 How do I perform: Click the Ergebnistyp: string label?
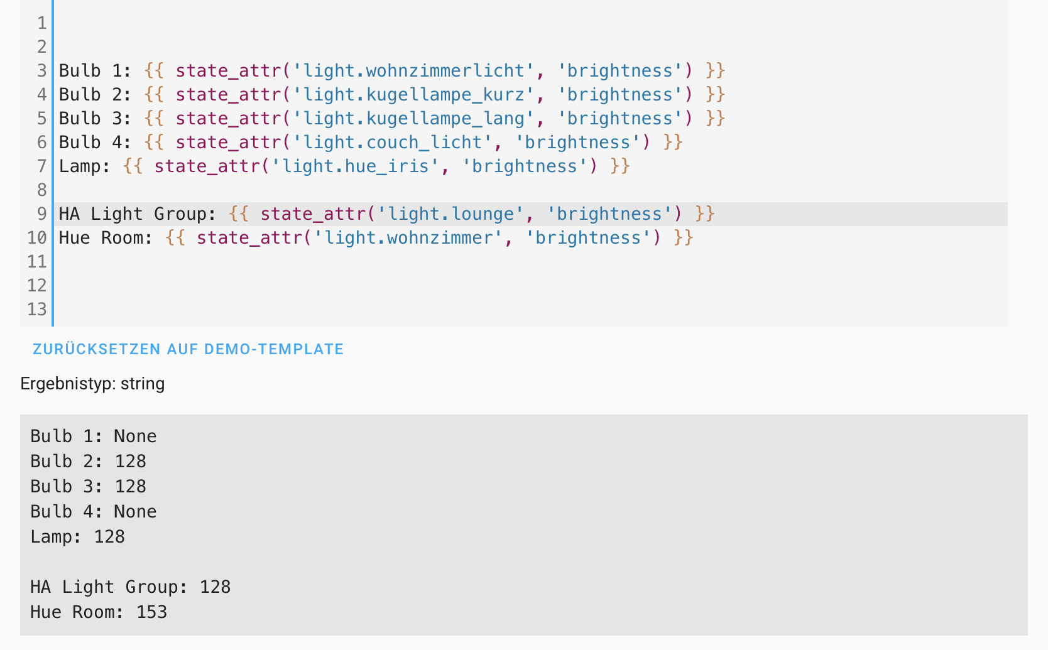tap(92, 383)
